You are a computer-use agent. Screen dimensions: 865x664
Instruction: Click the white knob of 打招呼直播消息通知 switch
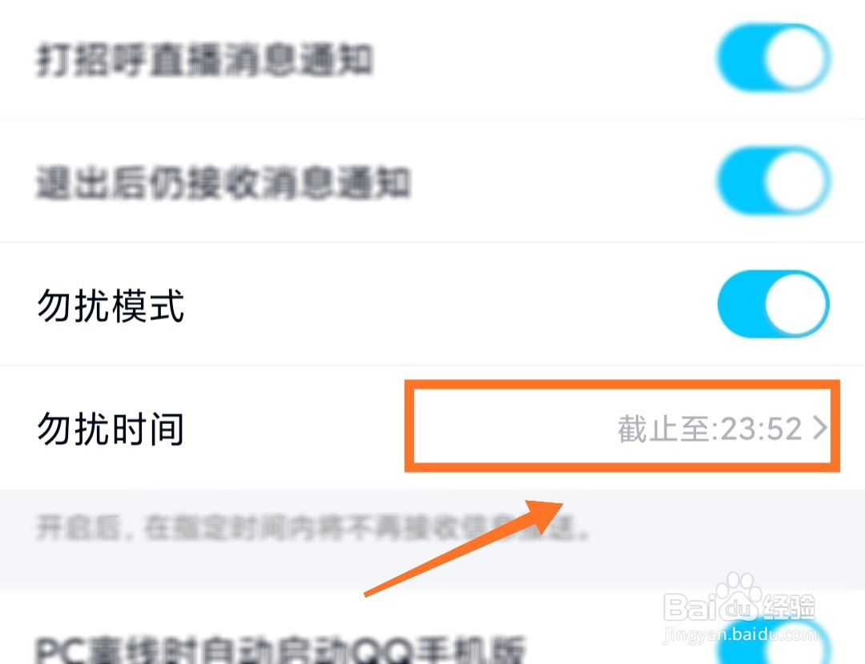796,58
